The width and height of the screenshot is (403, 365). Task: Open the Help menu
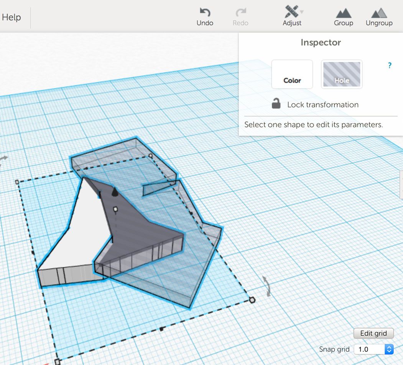[11, 17]
